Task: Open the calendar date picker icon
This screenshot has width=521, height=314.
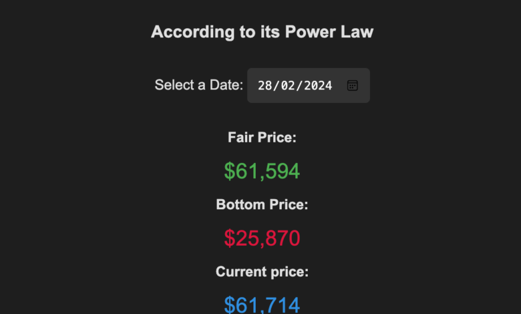Action: point(353,86)
